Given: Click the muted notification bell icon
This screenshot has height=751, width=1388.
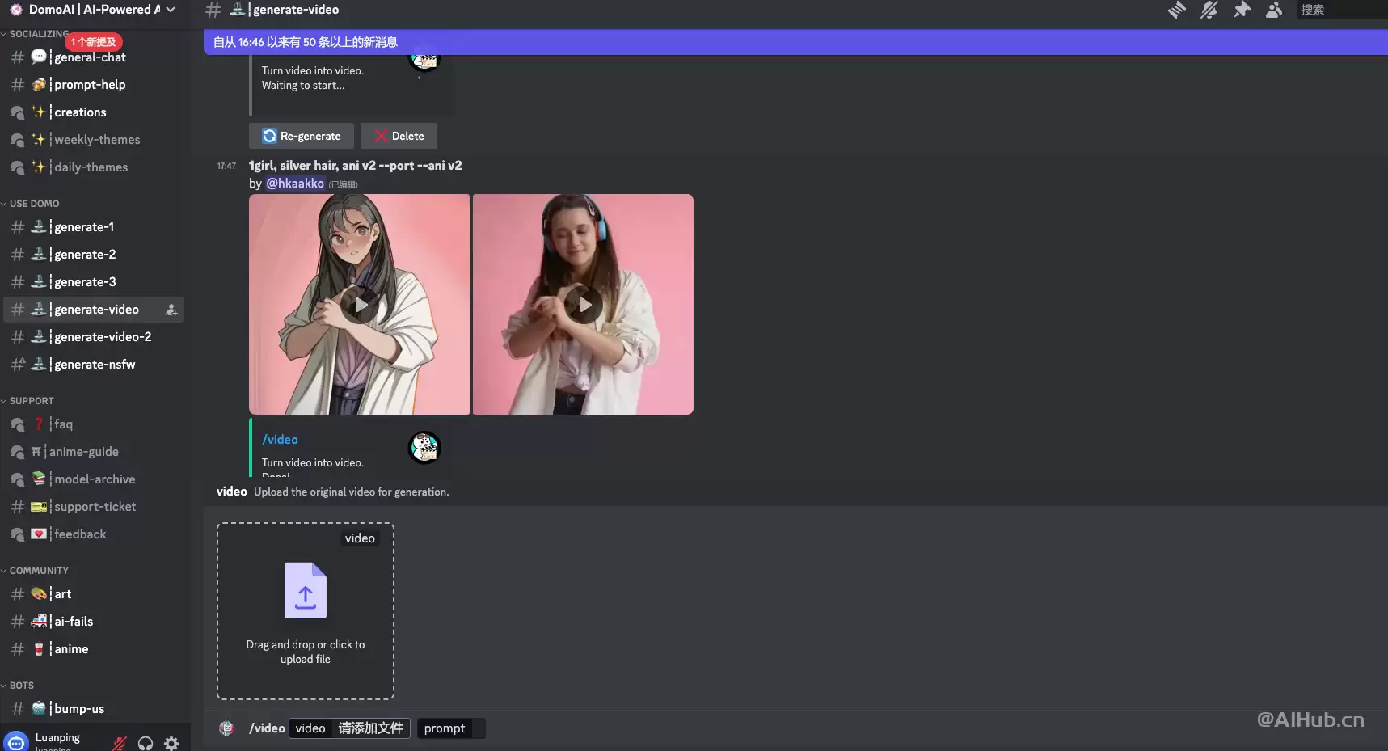Looking at the screenshot, I should pos(1209,10).
